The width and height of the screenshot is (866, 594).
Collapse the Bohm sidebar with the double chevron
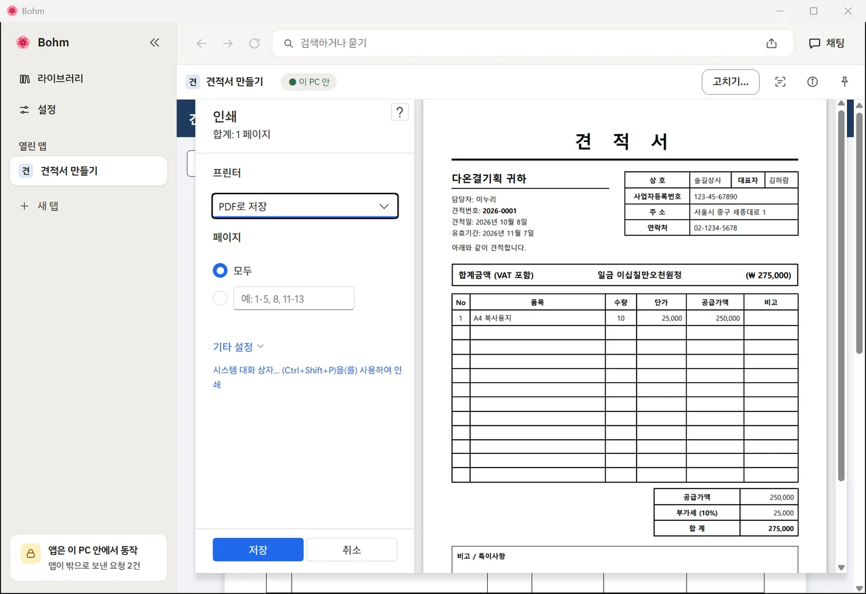(154, 43)
